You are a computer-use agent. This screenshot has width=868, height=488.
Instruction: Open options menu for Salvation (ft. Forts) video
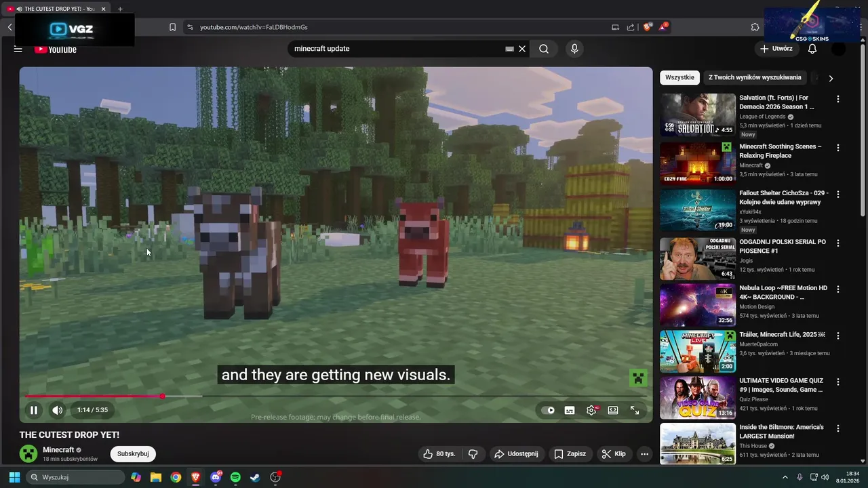pyautogui.click(x=838, y=99)
